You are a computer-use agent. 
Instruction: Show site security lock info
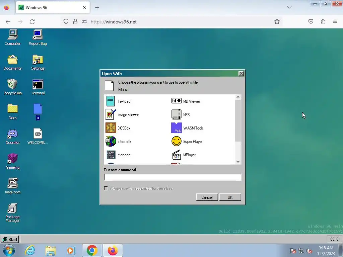click(75, 21)
